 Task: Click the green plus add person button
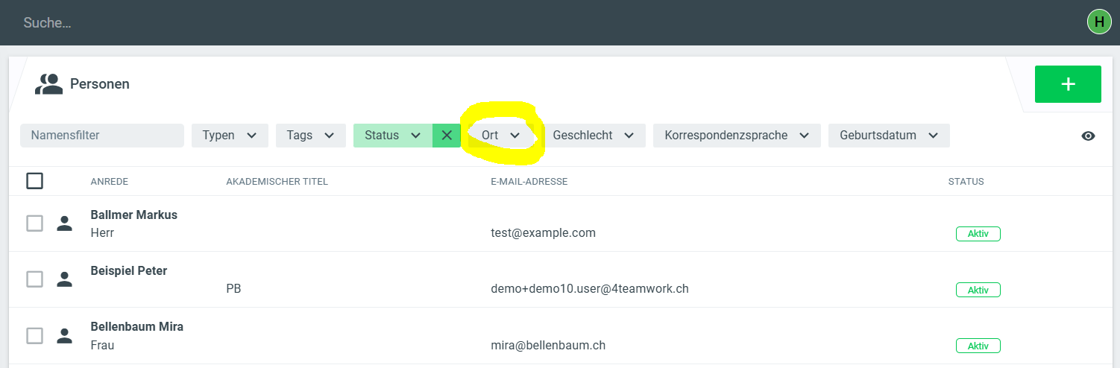click(x=1068, y=84)
